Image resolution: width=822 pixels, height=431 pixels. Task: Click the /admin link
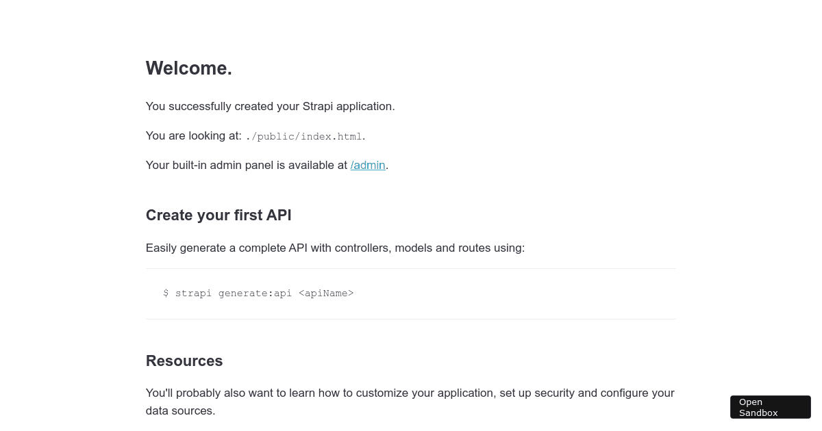click(x=368, y=165)
